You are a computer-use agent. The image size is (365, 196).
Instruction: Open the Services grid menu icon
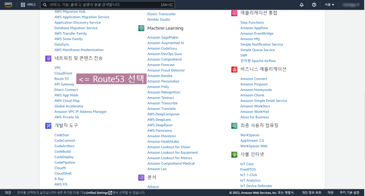tap(23, 5)
